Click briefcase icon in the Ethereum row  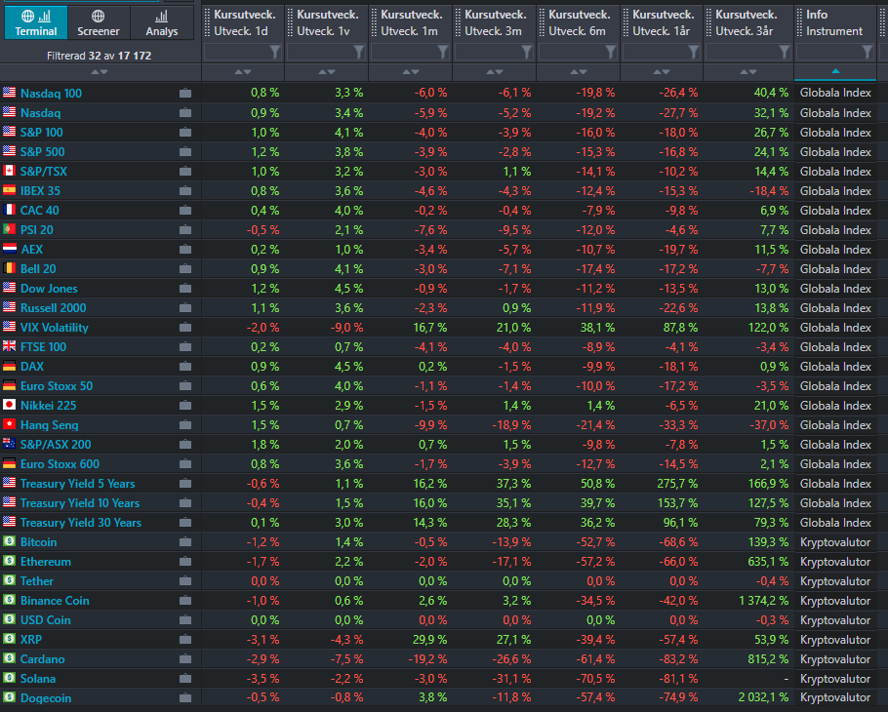pyautogui.click(x=185, y=562)
